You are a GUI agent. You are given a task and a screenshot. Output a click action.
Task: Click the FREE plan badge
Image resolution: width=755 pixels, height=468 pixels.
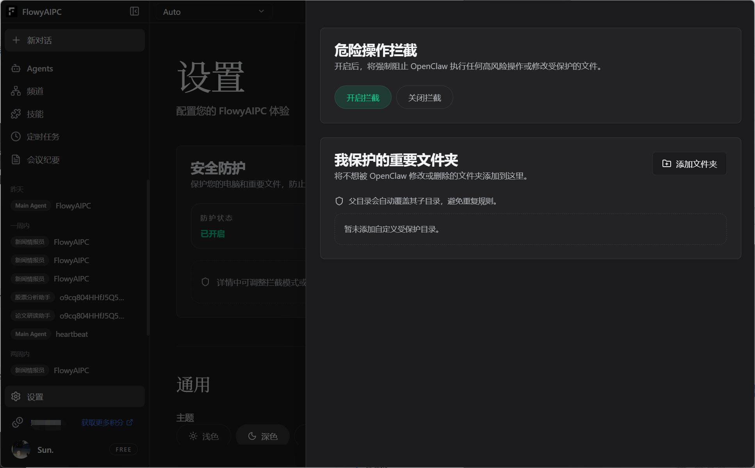pyautogui.click(x=123, y=449)
